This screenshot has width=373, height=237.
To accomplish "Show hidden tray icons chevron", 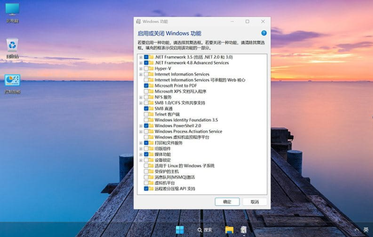I will coord(357,230).
